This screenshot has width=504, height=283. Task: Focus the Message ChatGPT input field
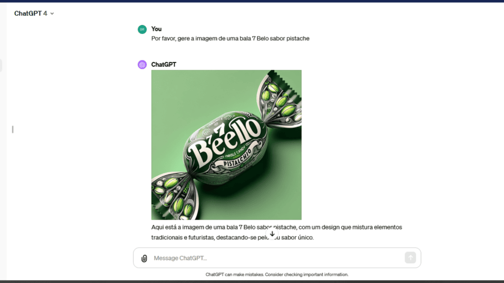(x=277, y=258)
